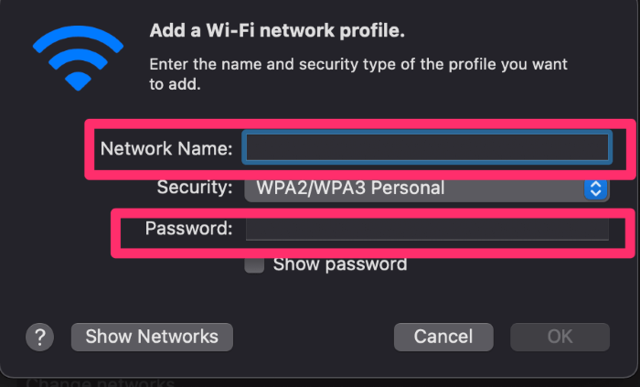This screenshot has width=640, height=387.
Task: Open the Security type dropdown
Action: pos(427,188)
